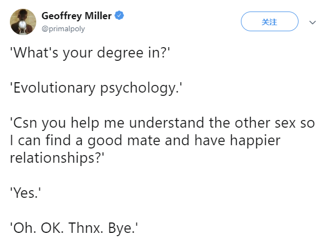Click the line starting 'Csn you help me'
The width and height of the screenshot is (332, 240).
(x=162, y=123)
